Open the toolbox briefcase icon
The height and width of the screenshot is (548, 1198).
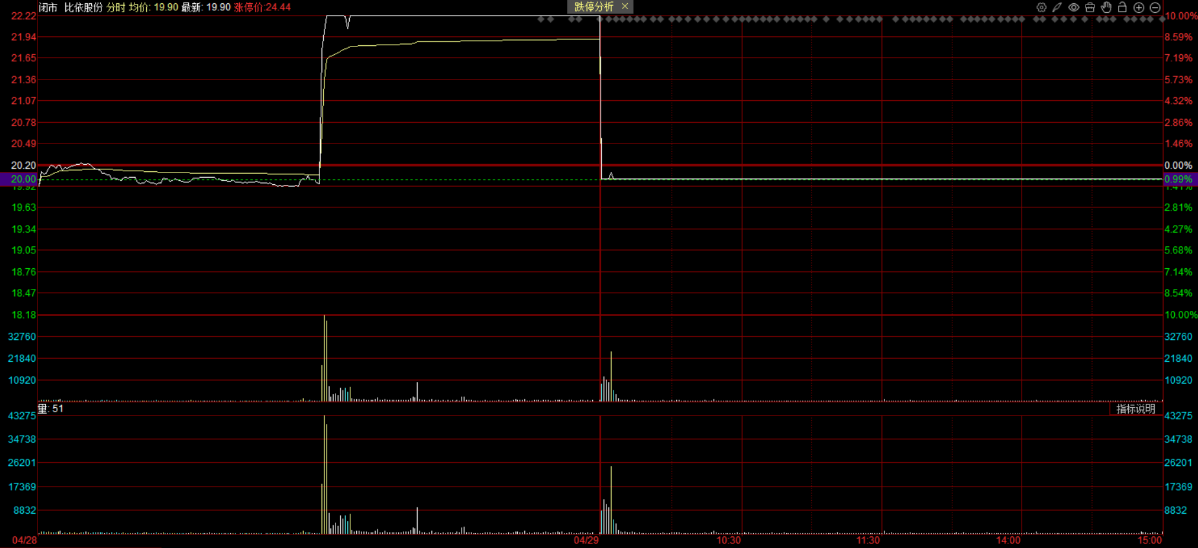click(x=1090, y=8)
